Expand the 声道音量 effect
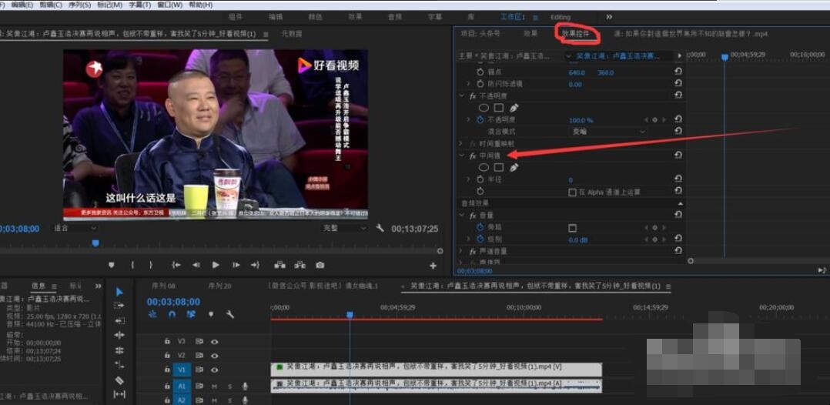Screen dimensions: 830x405 pos(462,251)
